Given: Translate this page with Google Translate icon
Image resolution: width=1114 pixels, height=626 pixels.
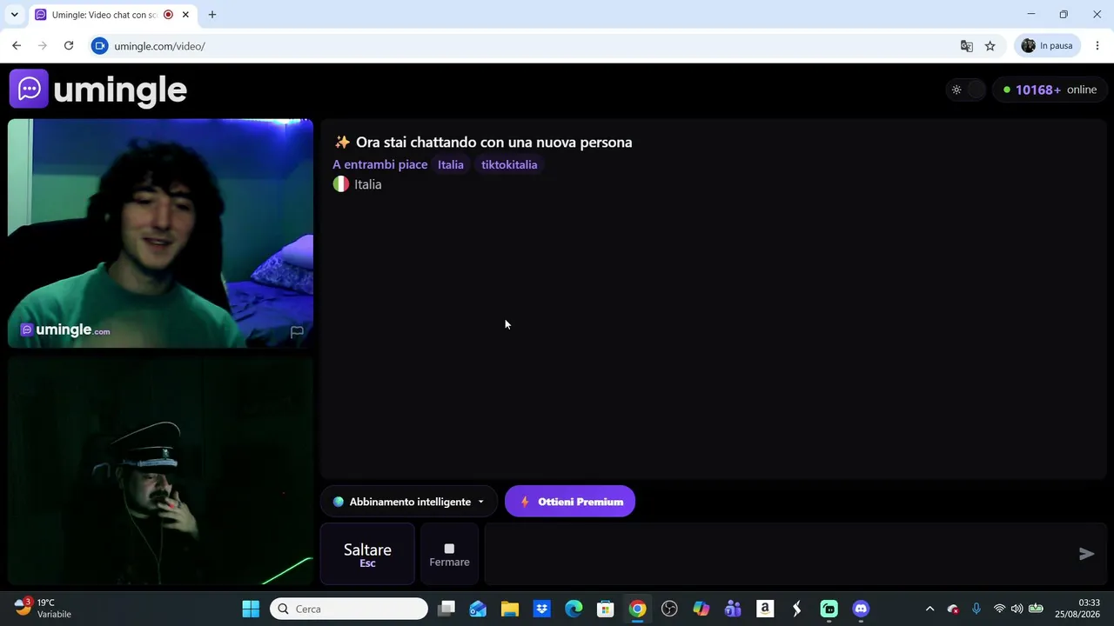Looking at the screenshot, I should 966,46.
